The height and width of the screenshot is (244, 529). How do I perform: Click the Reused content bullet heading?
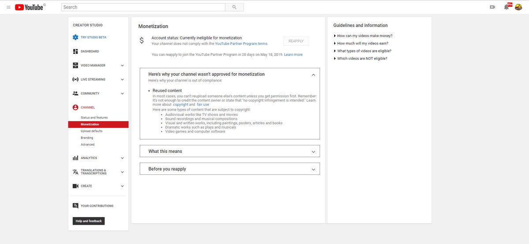(167, 91)
